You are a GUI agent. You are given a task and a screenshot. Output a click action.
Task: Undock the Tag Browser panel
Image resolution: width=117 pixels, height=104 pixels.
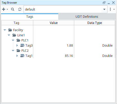[x=104, y=3]
